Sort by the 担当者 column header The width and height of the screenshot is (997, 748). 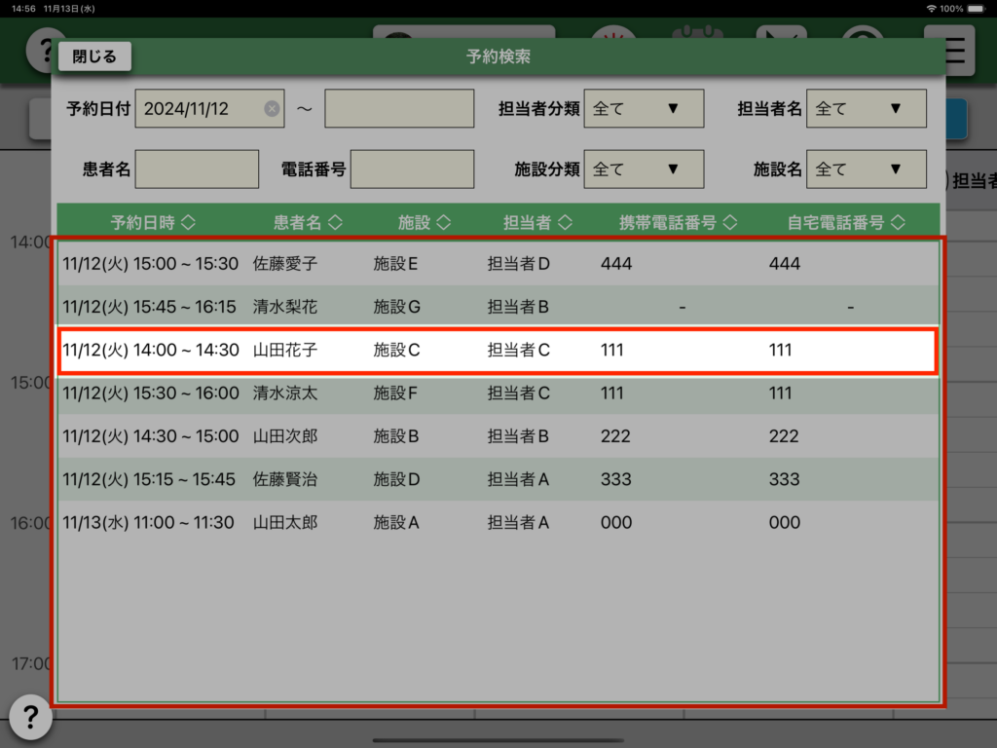pos(536,223)
